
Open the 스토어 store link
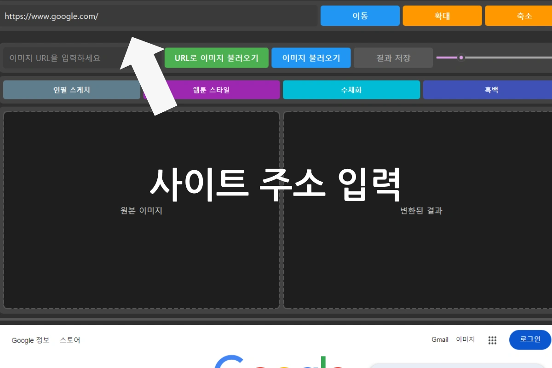coord(69,340)
